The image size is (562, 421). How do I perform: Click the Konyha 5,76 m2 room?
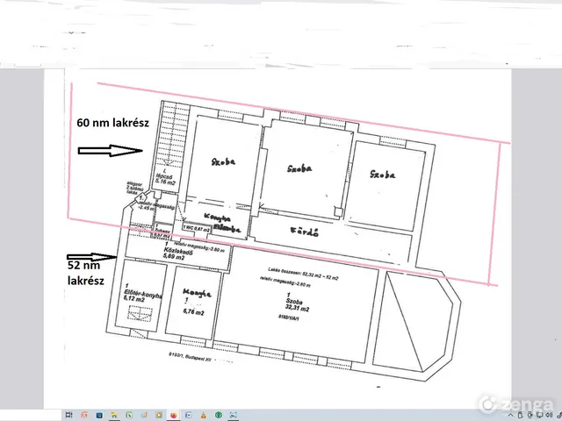pyautogui.click(x=192, y=301)
